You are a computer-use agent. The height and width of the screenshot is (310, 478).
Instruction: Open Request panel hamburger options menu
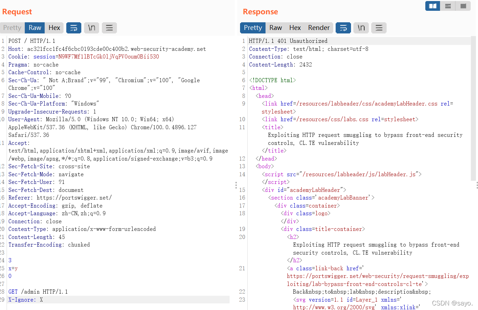pos(109,28)
